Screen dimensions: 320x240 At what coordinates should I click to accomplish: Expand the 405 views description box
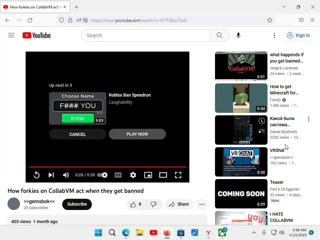[107, 220]
